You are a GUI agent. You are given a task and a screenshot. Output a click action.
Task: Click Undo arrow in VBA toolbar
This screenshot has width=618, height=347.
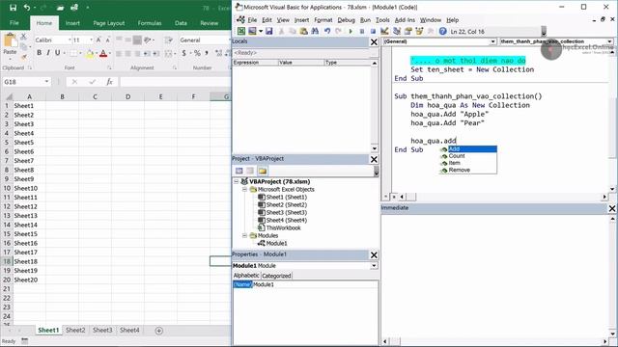327,31
